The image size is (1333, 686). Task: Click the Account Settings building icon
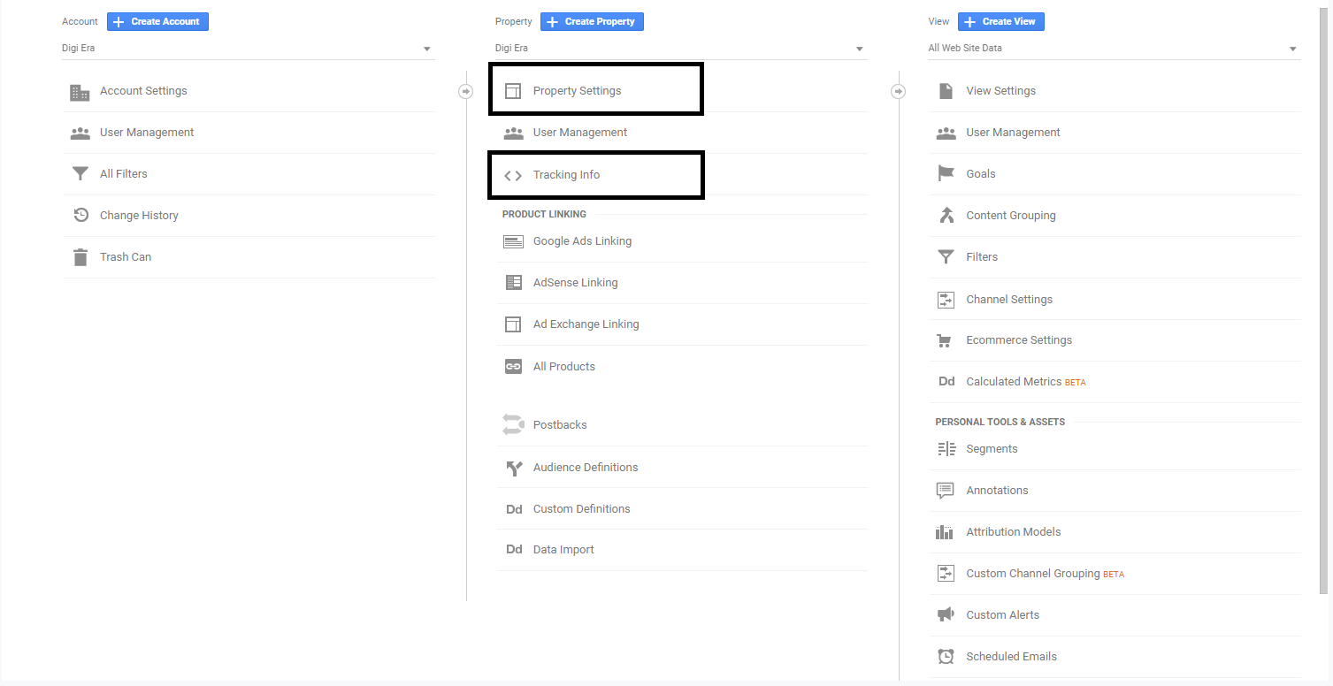pos(80,92)
